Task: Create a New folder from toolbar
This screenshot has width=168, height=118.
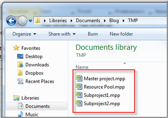Action: coord(121,34)
